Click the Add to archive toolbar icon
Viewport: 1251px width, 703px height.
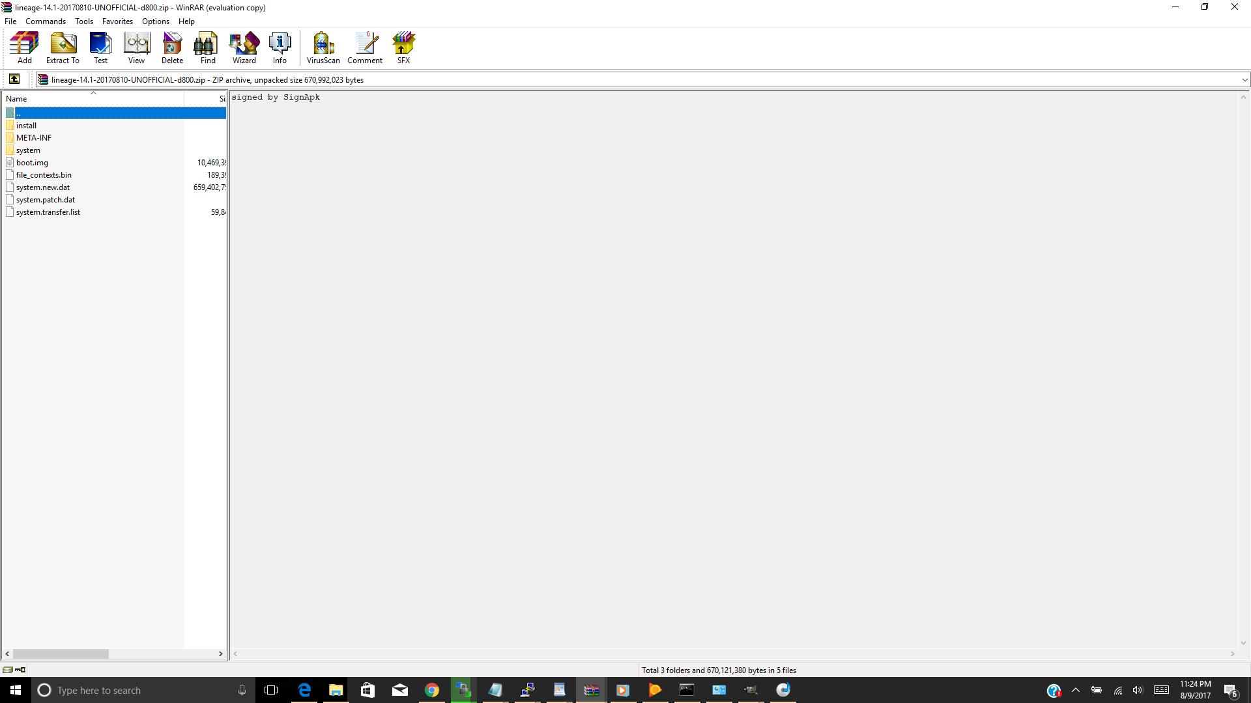[x=24, y=48]
